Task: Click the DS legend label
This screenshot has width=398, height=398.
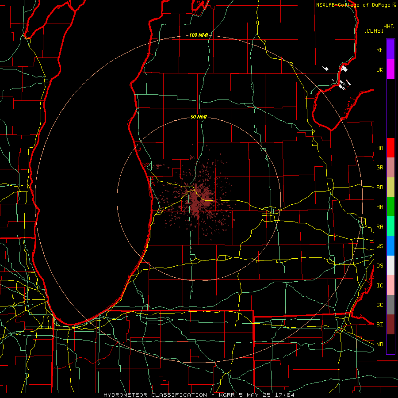Action: pyautogui.click(x=379, y=266)
